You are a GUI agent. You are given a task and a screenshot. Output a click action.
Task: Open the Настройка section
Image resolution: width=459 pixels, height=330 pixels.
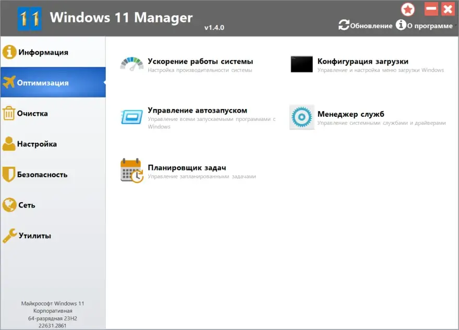click(x=53, y=144)
